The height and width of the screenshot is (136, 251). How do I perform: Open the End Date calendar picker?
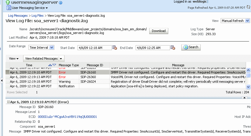pyautogui.click(x=173, y=48)
